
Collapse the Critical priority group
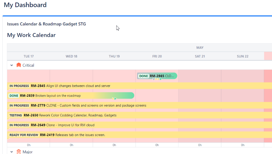[x=12, y=65]
